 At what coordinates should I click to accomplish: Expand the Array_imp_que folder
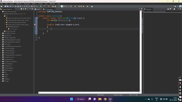3,31
